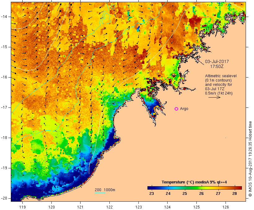This screenshot has width=254, height=210.
Task: Click the latitude axis label '-14'
Action: (4, 17)
